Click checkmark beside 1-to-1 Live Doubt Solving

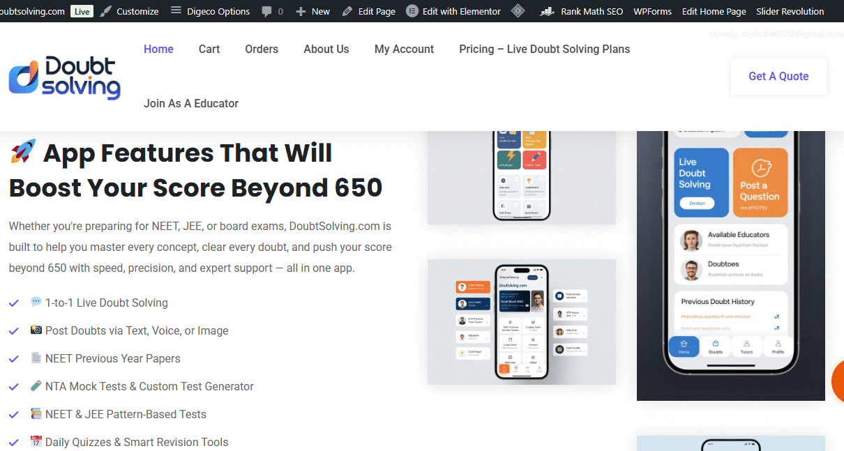(x=13, y=303)
